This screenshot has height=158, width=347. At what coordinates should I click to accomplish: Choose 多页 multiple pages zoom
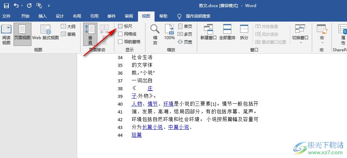(185, 34)
